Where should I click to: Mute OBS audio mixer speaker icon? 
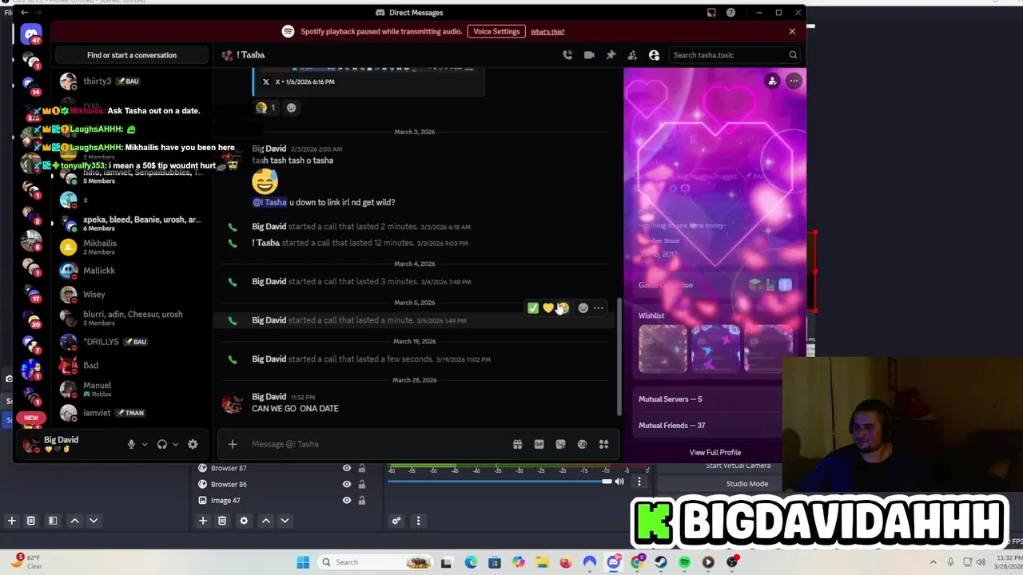[619, 482]
